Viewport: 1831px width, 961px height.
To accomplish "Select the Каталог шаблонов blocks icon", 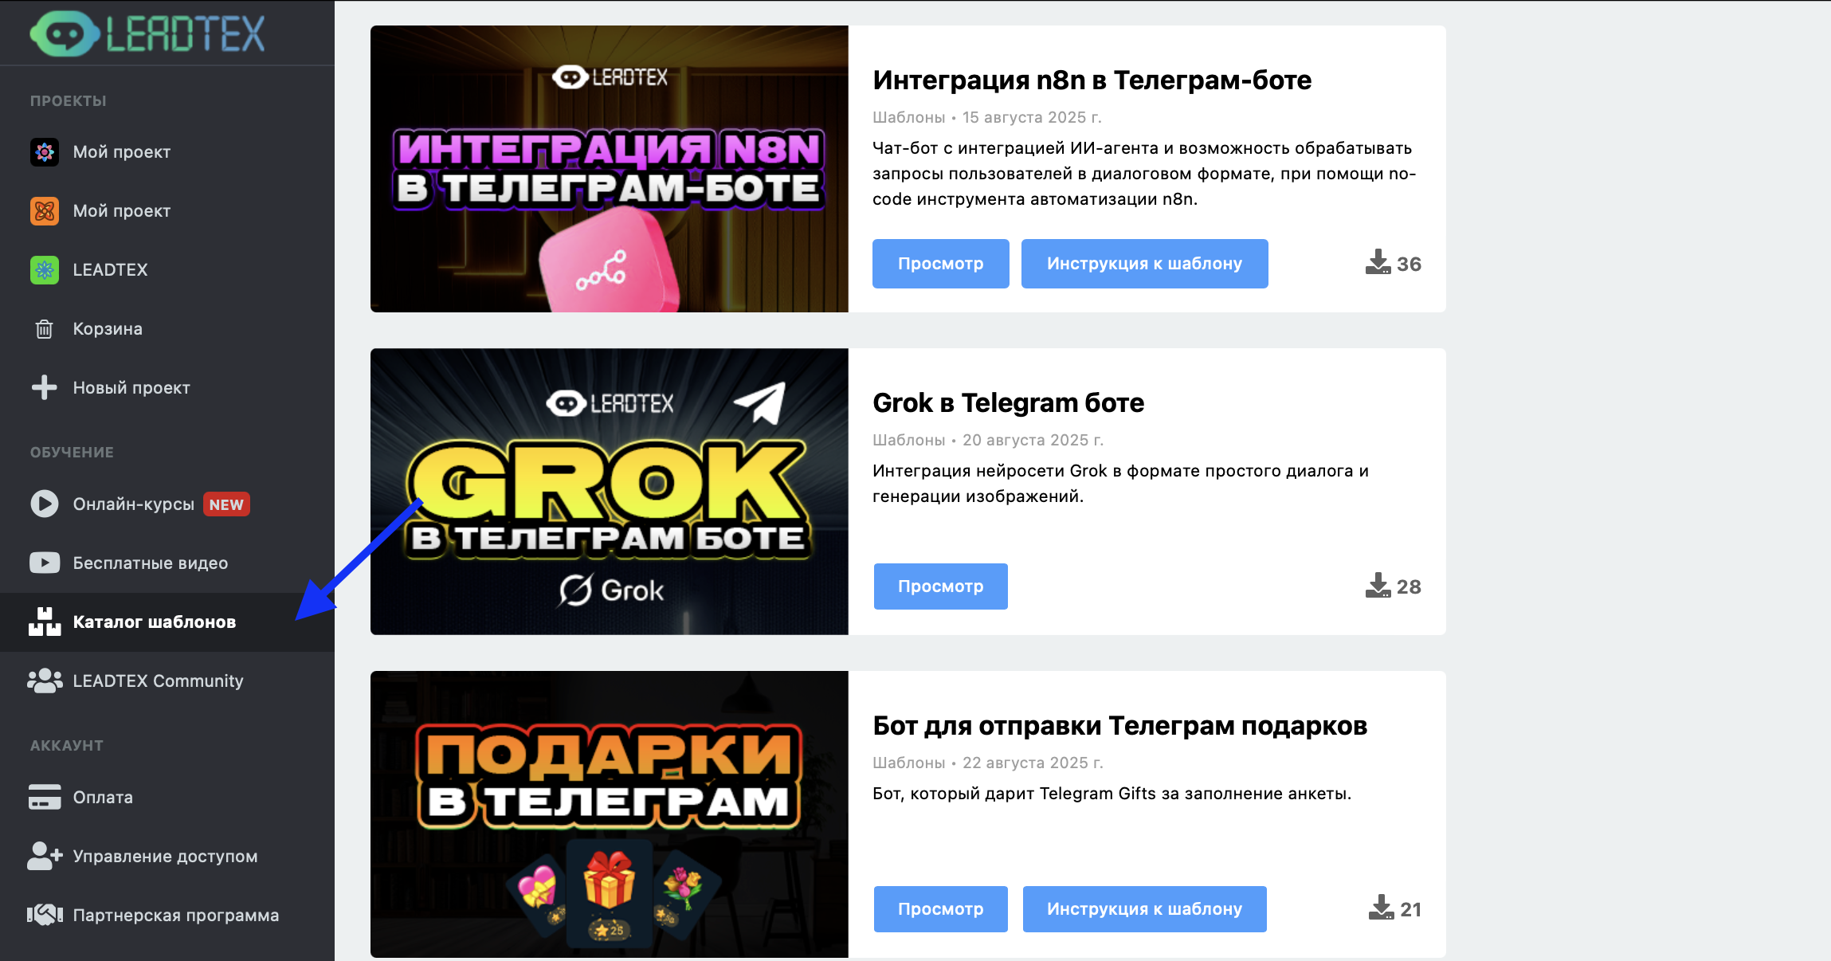I will (x=45, y=622).
